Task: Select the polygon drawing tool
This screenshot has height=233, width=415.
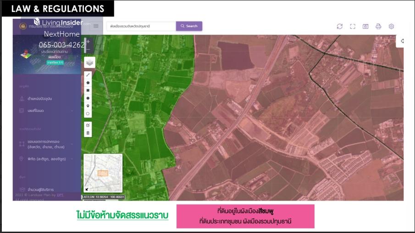Action: pos(88,82)
